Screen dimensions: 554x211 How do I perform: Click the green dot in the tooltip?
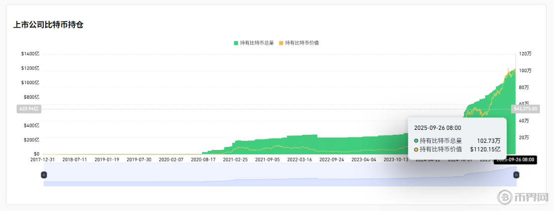[x=416, y=141]
